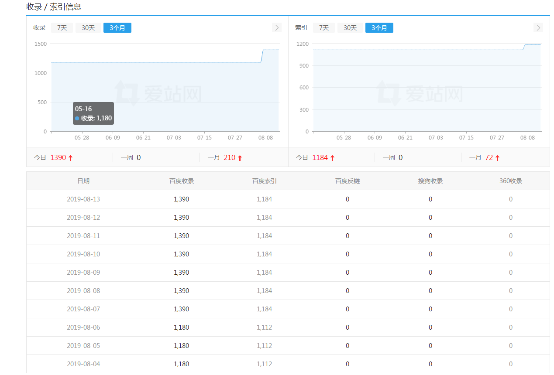Click date cell 2019-08-12

click(x=83, y=218)
